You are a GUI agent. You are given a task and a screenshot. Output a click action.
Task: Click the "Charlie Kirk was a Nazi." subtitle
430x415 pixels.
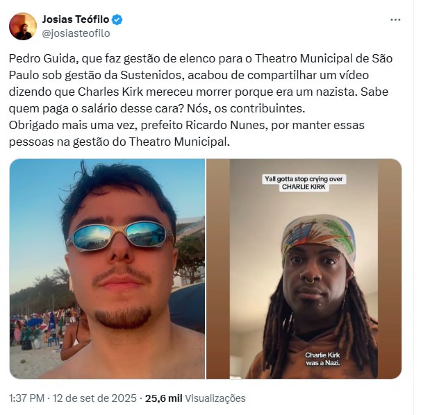(323, 359)
